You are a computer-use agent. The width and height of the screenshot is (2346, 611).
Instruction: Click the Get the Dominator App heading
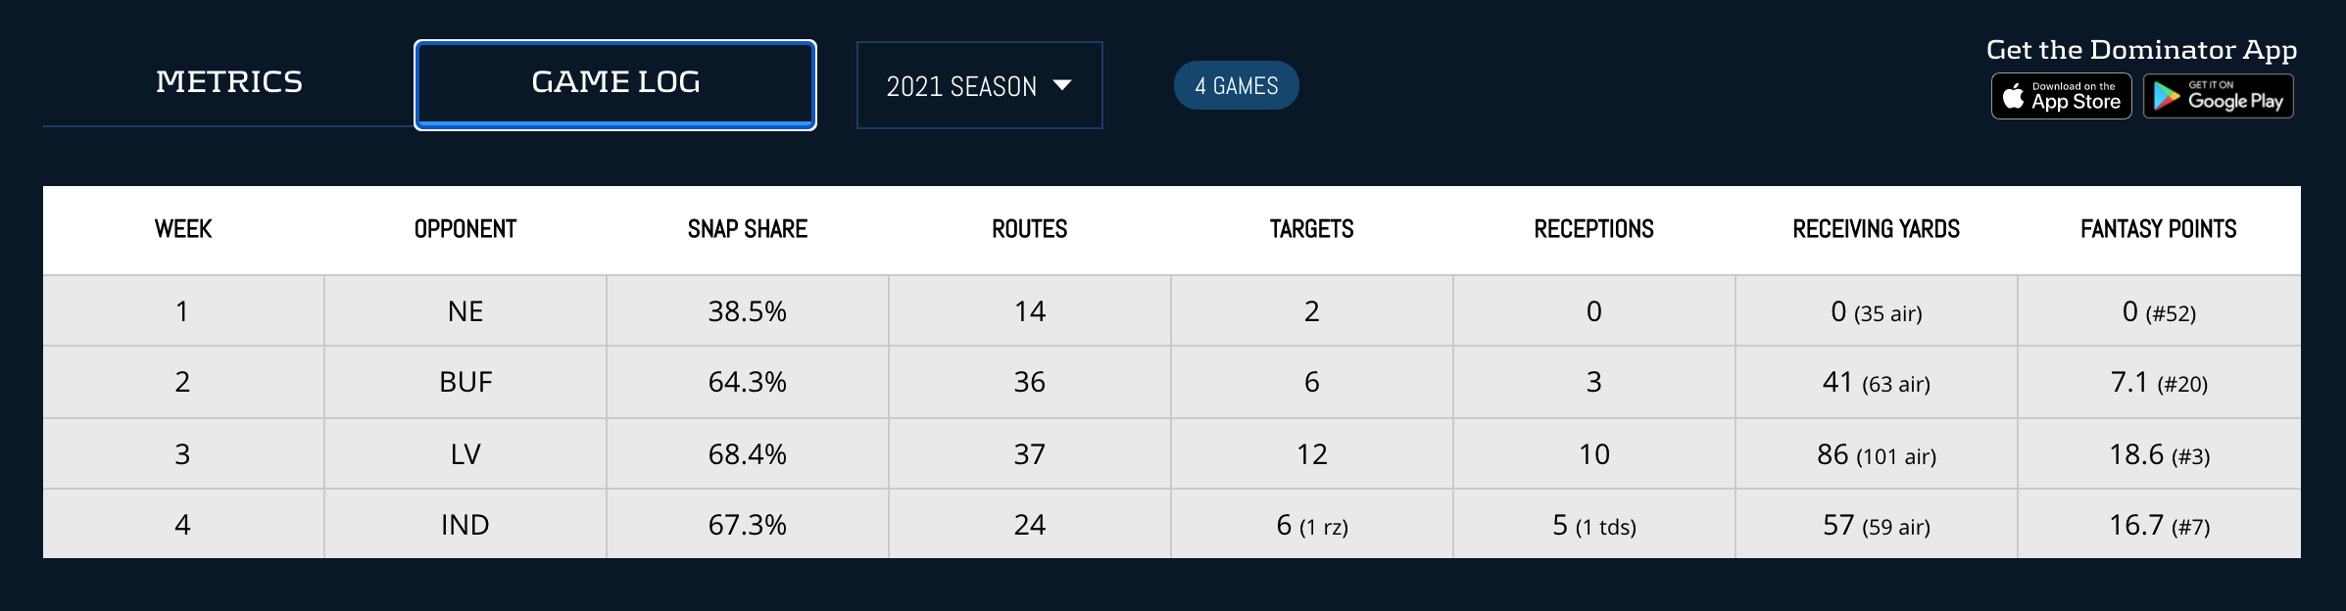2141,50
